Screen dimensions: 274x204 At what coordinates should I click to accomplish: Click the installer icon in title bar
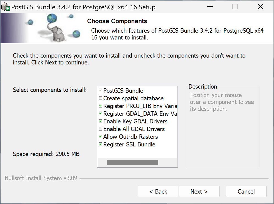pyautogui.click(x=6, y=7)
